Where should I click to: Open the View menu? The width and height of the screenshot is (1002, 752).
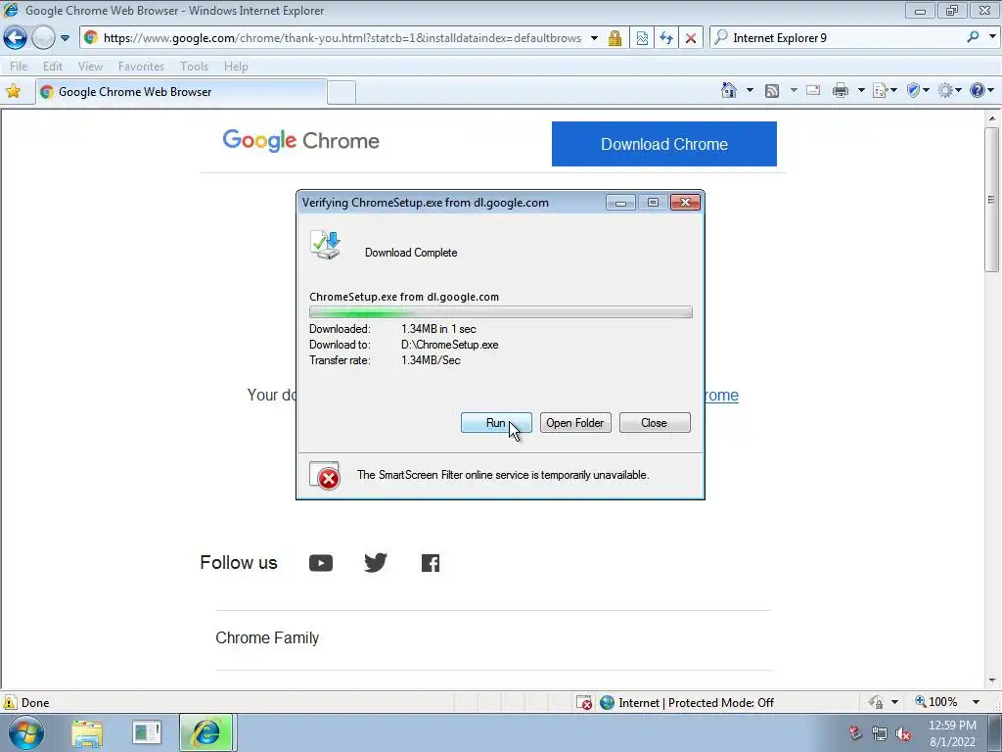pos(90,67)
